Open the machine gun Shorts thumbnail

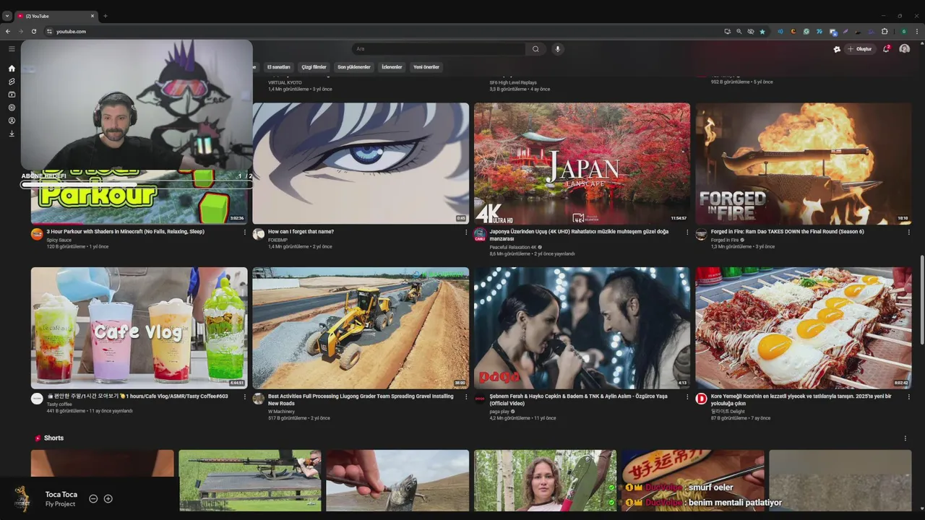(x=250, y=480)
